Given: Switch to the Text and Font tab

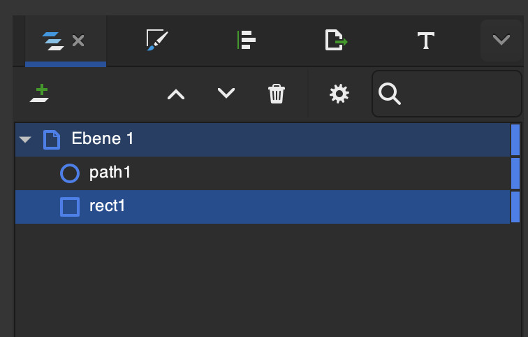Looking at the screenshot, I should 425,40.
